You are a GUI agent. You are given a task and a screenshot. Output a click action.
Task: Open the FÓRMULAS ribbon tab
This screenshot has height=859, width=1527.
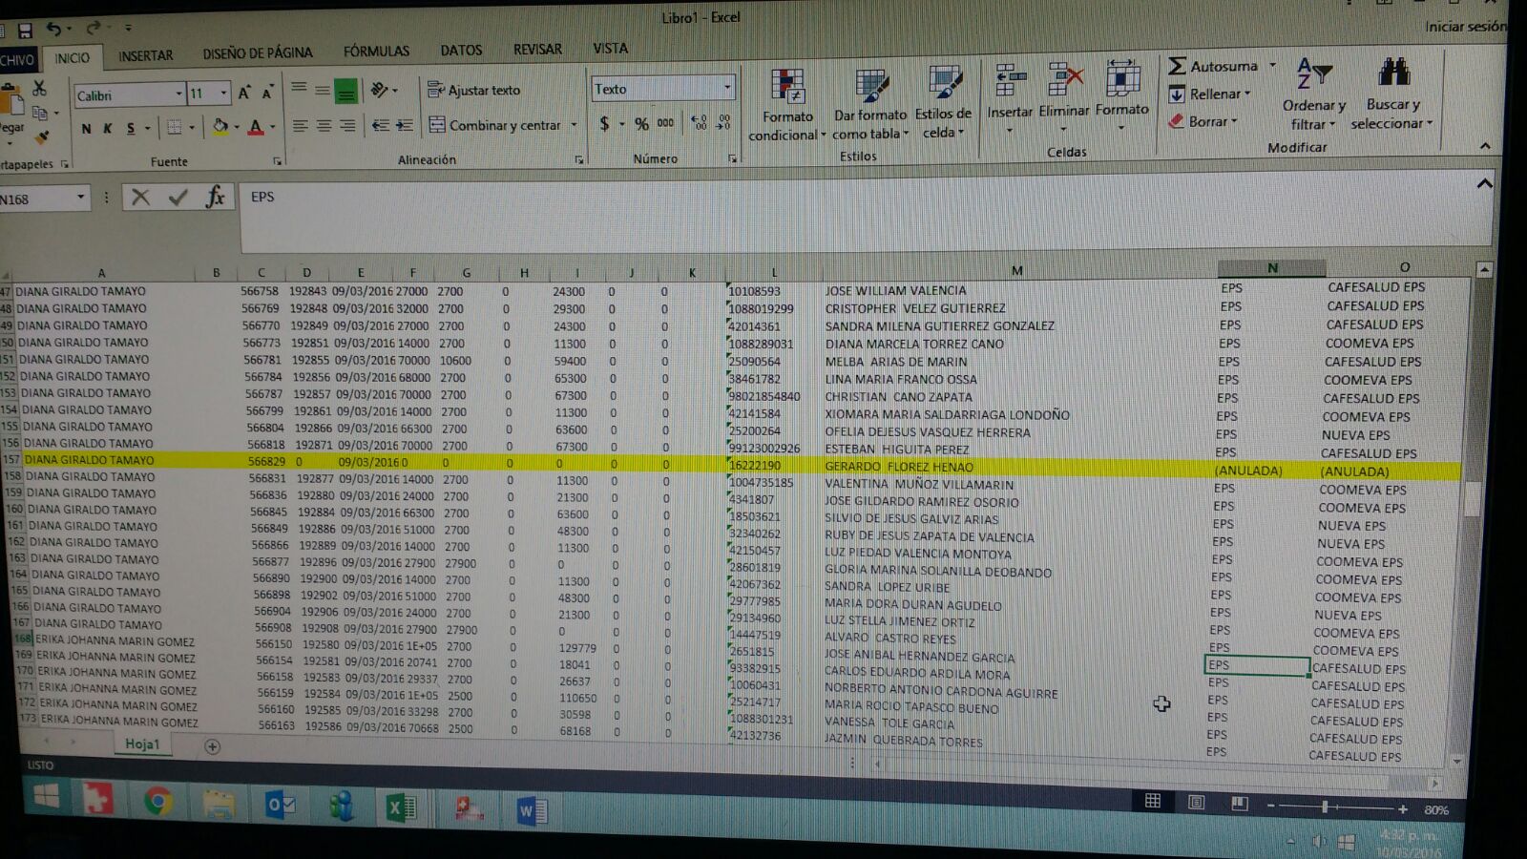point(376,51)
